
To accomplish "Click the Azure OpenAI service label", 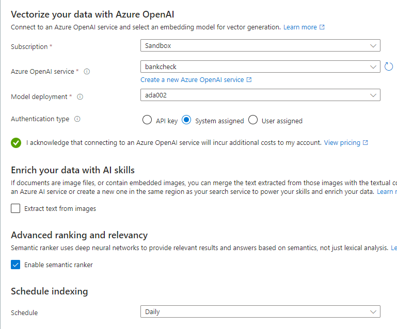I will (42, 72).
